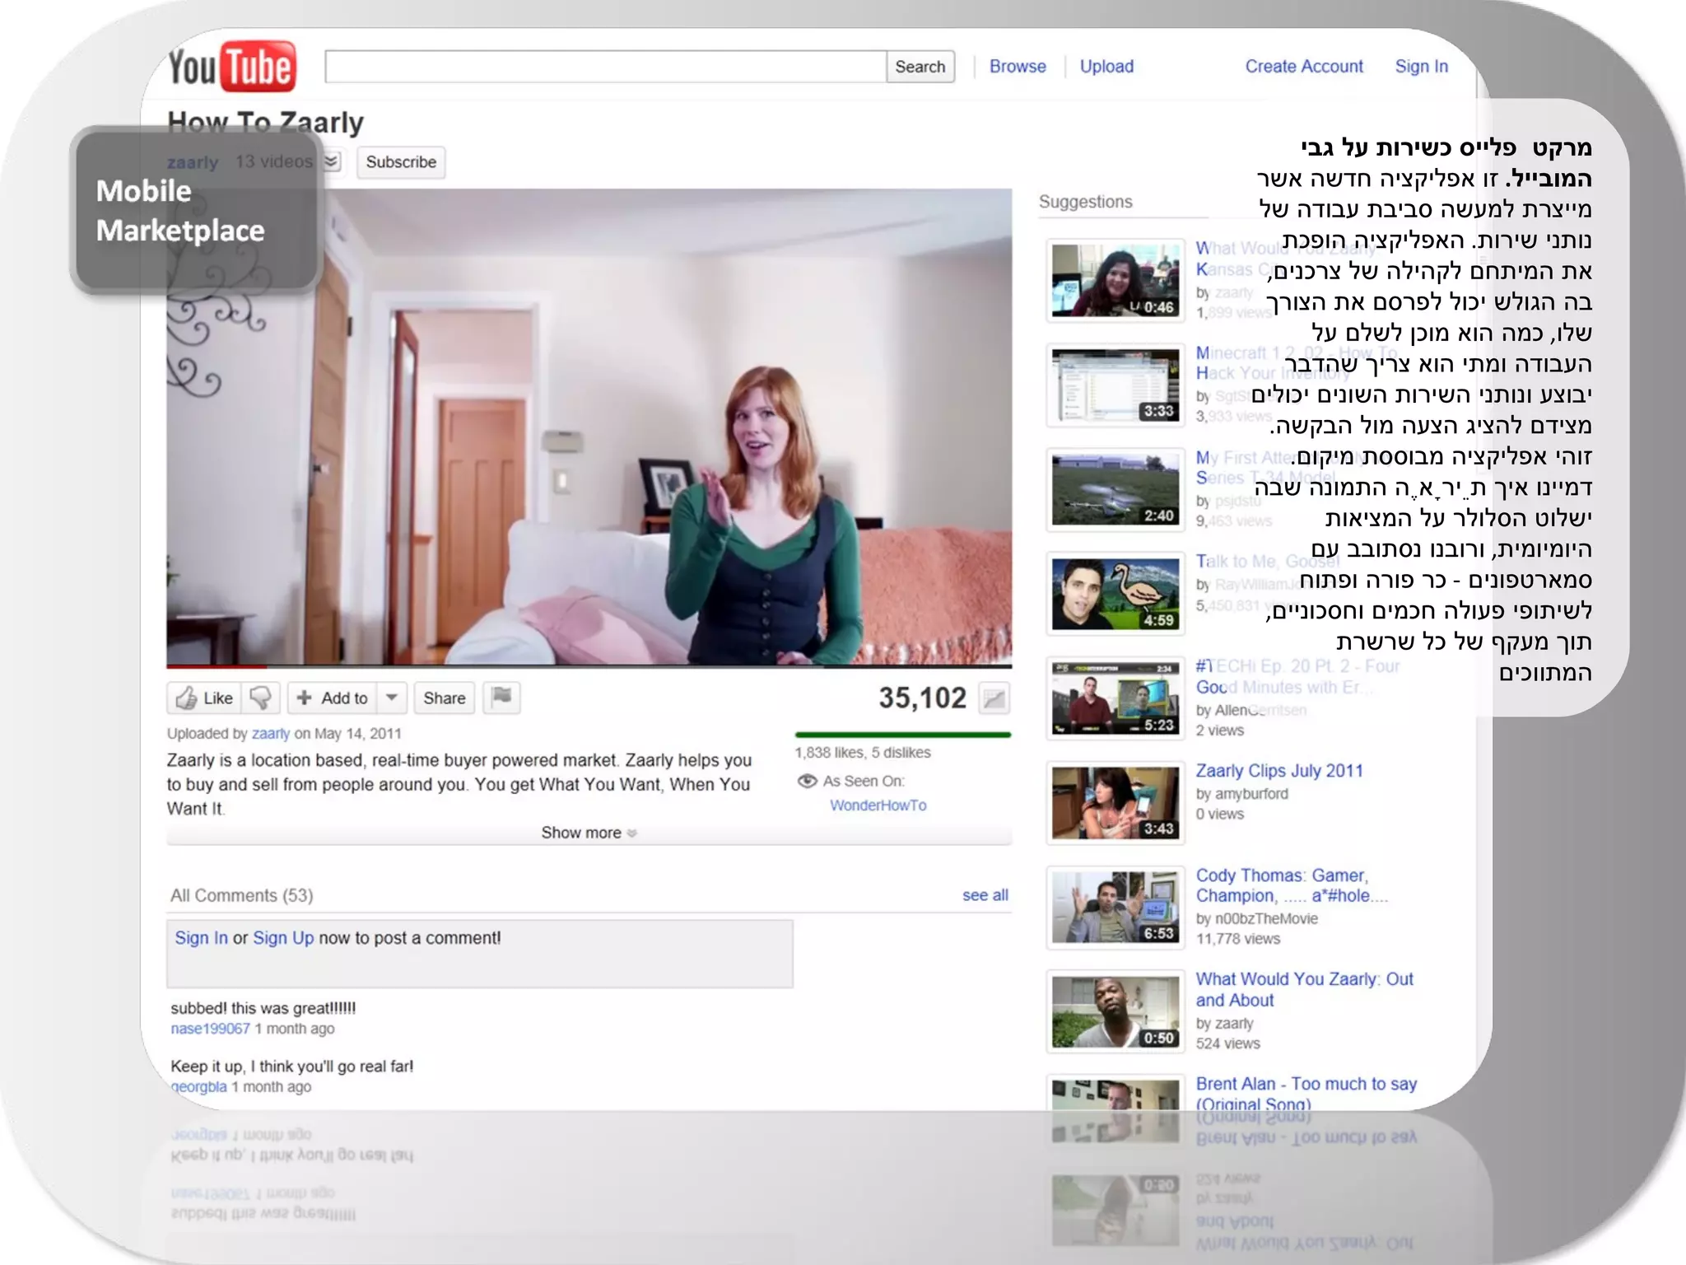Click the plus Add to button

pyautogui.click(x=333, y=698)
